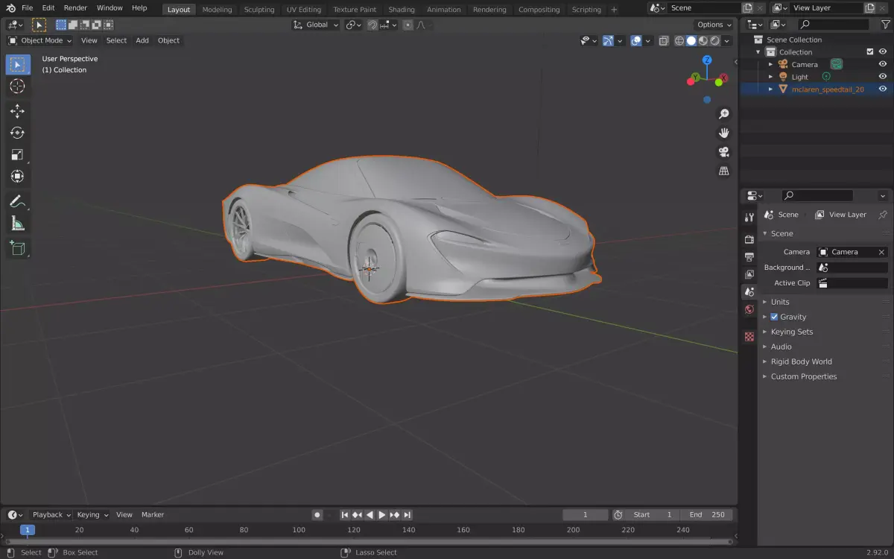Switch to the Sculpting workspace tab
This screenshot has height=559, width=894.
[259, 10]
